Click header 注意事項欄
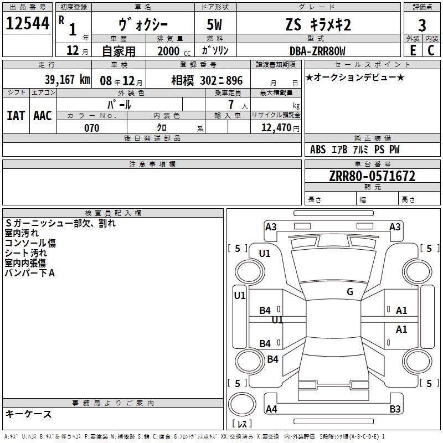 (x=152, y=164)
